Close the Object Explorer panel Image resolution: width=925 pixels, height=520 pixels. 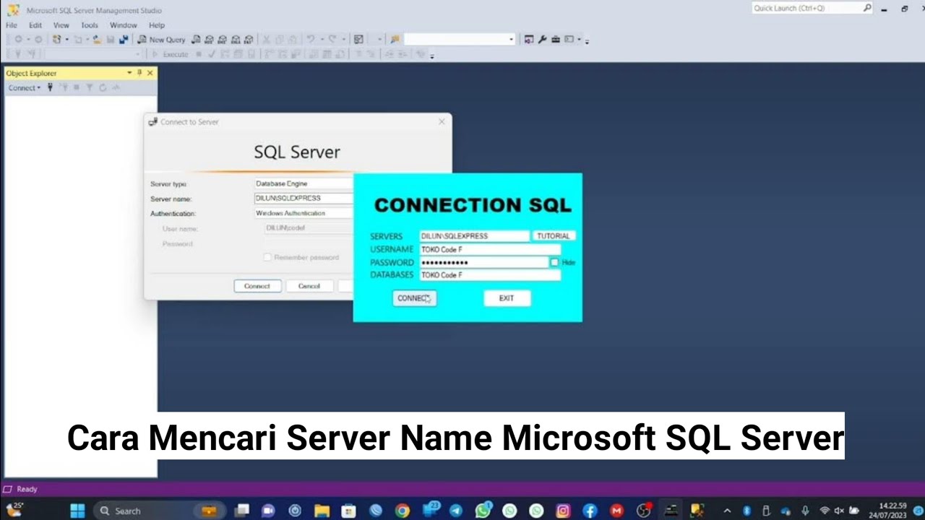[150, 73]
